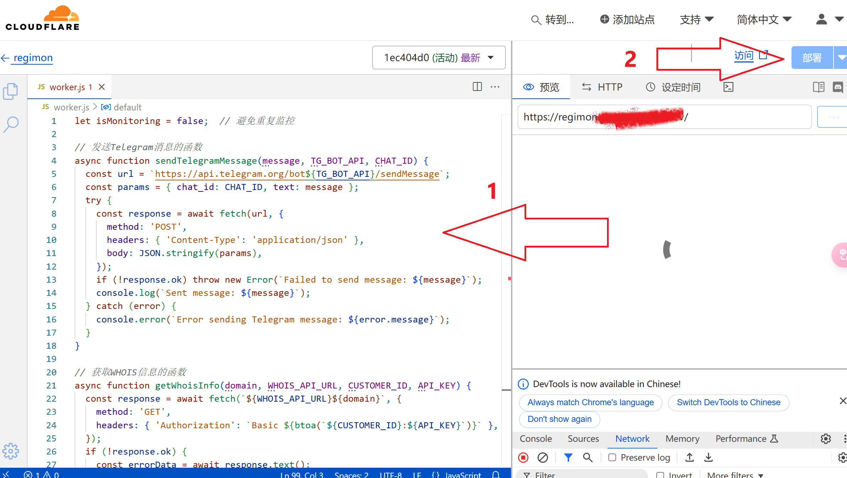Click the export HAR download icon
Image resolution: width=847 pixels, height=478 pixels.
pos(708,458)
